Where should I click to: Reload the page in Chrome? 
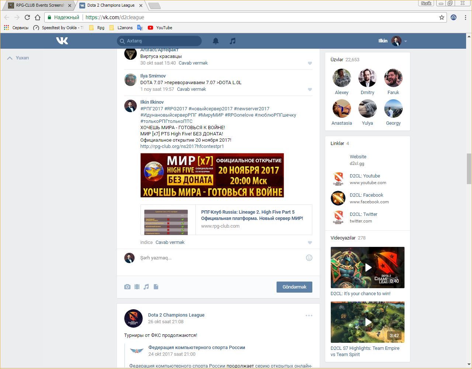click(x=27, y=17)
